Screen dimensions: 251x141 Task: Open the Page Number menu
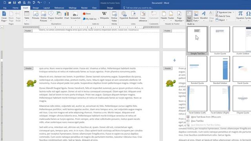pyautogui.click(x=179, y=16)
